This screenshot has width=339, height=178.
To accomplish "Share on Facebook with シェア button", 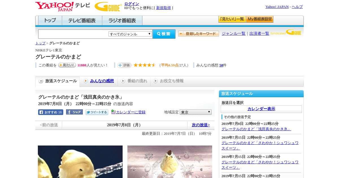I will pos(74,112).
